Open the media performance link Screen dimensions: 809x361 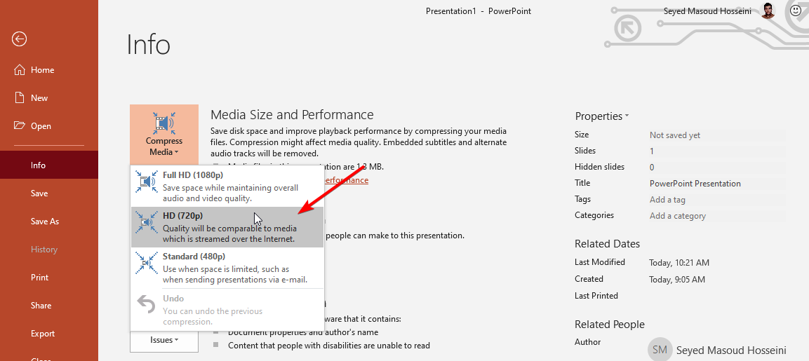coord(346,180)
